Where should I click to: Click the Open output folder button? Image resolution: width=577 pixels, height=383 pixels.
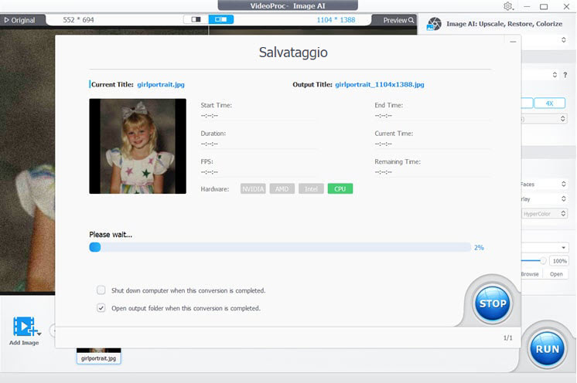point(556,274)
